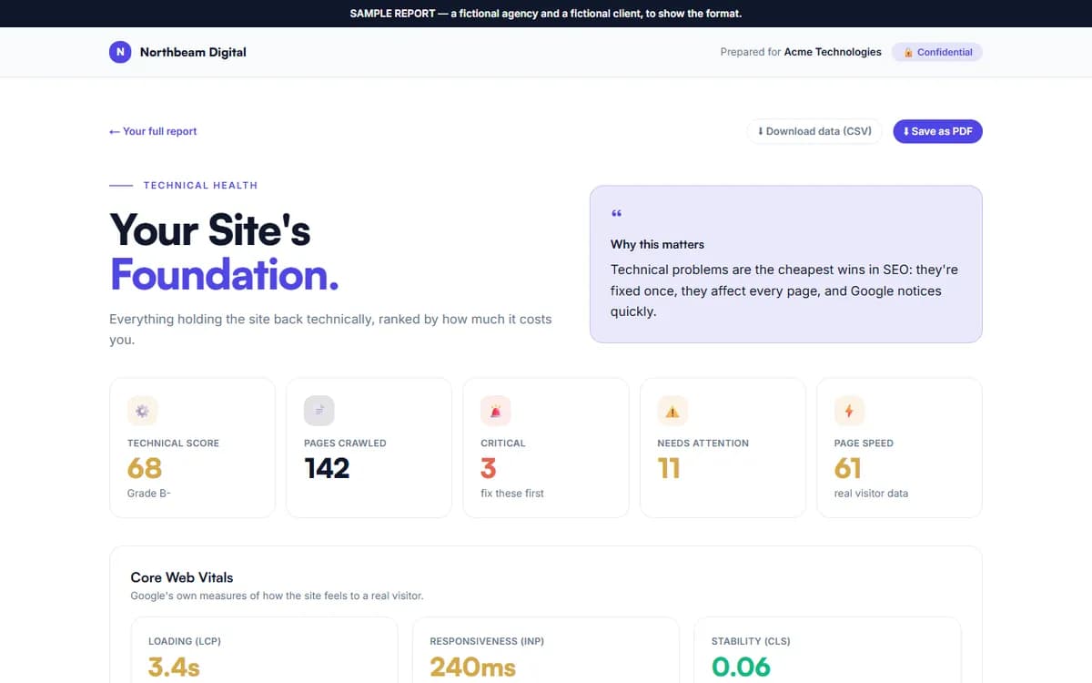This screenshot has height=683, width=1092.
Task: Click the Core Web Vitals heading
Action: (x=182, y=577)
